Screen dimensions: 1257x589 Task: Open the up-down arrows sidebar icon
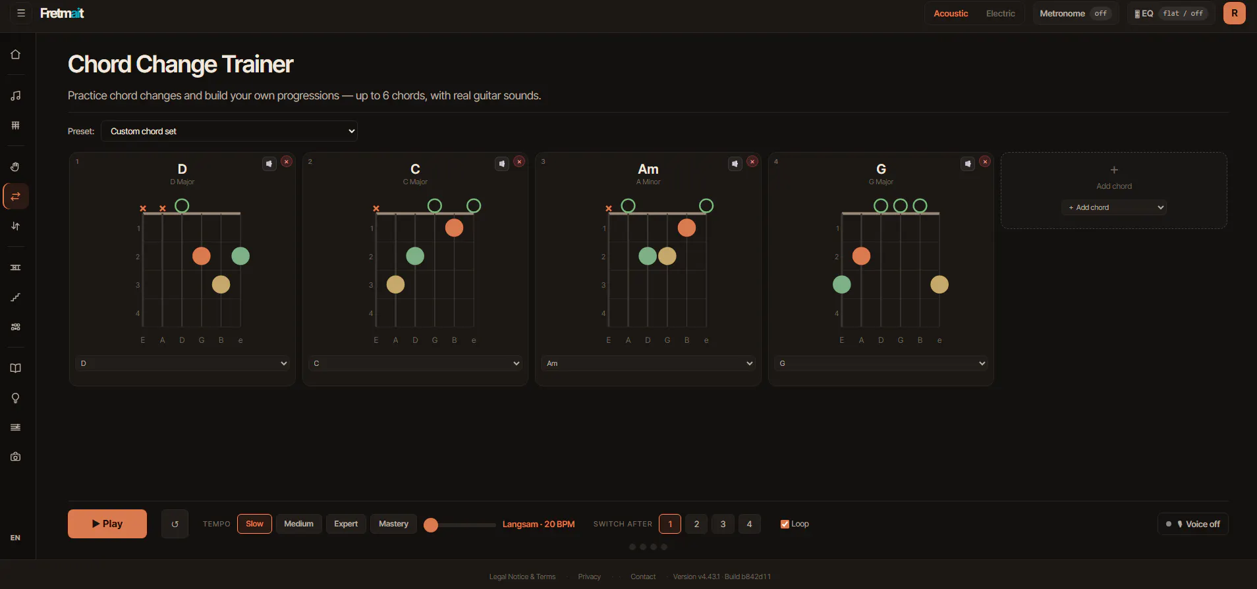point(16,226)
